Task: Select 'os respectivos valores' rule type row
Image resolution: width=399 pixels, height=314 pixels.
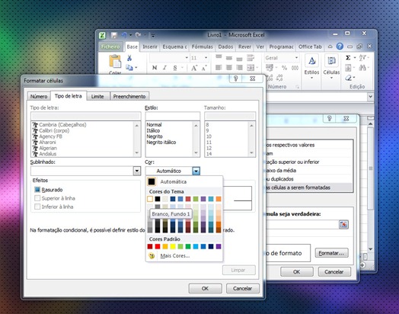Action: (308, 145)
